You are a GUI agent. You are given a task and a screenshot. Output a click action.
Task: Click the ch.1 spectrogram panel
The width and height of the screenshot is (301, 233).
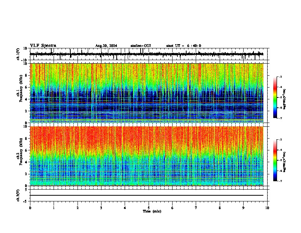tap(146, 93)
